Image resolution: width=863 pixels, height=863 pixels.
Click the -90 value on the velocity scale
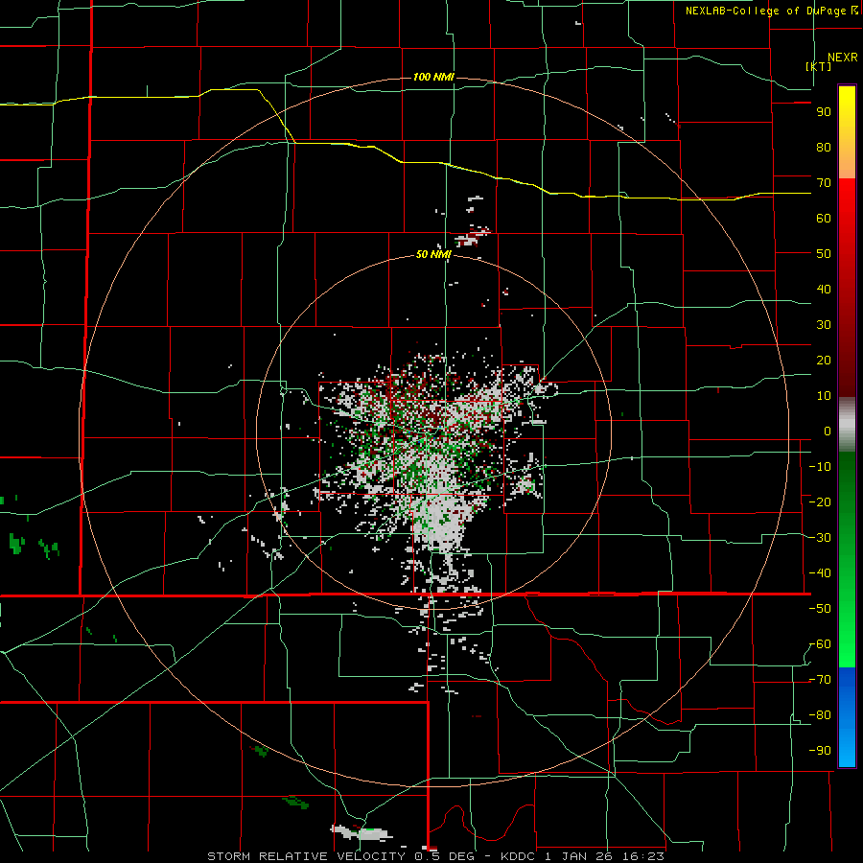[820, 751]
